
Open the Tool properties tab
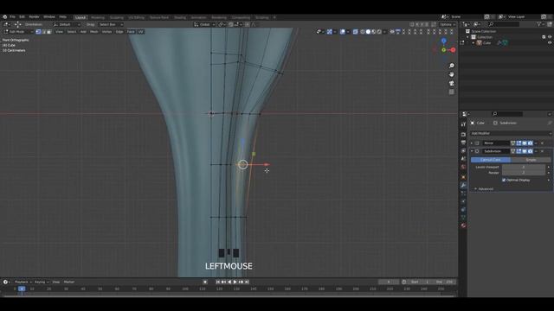463,124
